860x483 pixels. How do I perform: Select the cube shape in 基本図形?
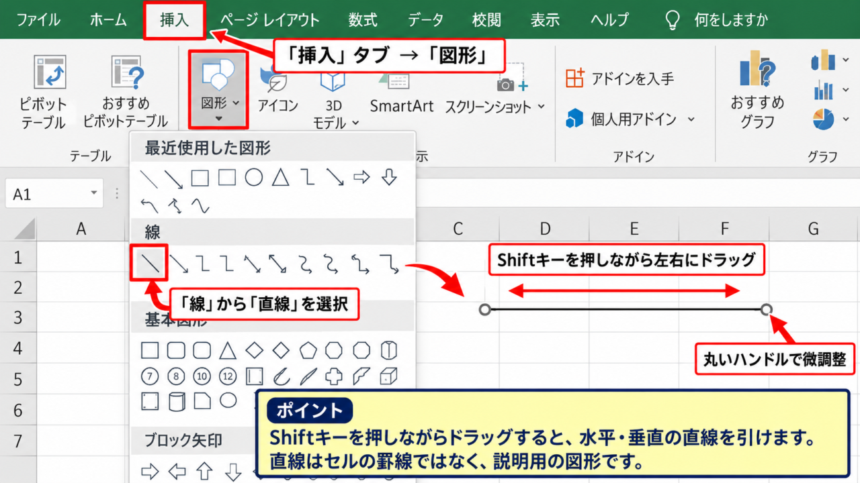pos(389,376)
